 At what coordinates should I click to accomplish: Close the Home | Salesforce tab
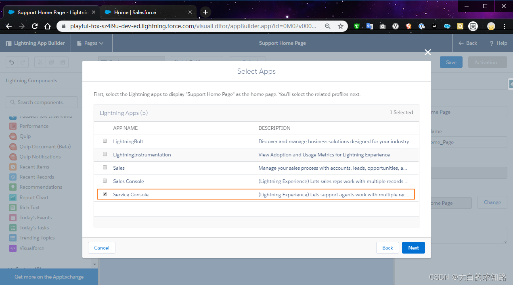click(x=190, y=12)
